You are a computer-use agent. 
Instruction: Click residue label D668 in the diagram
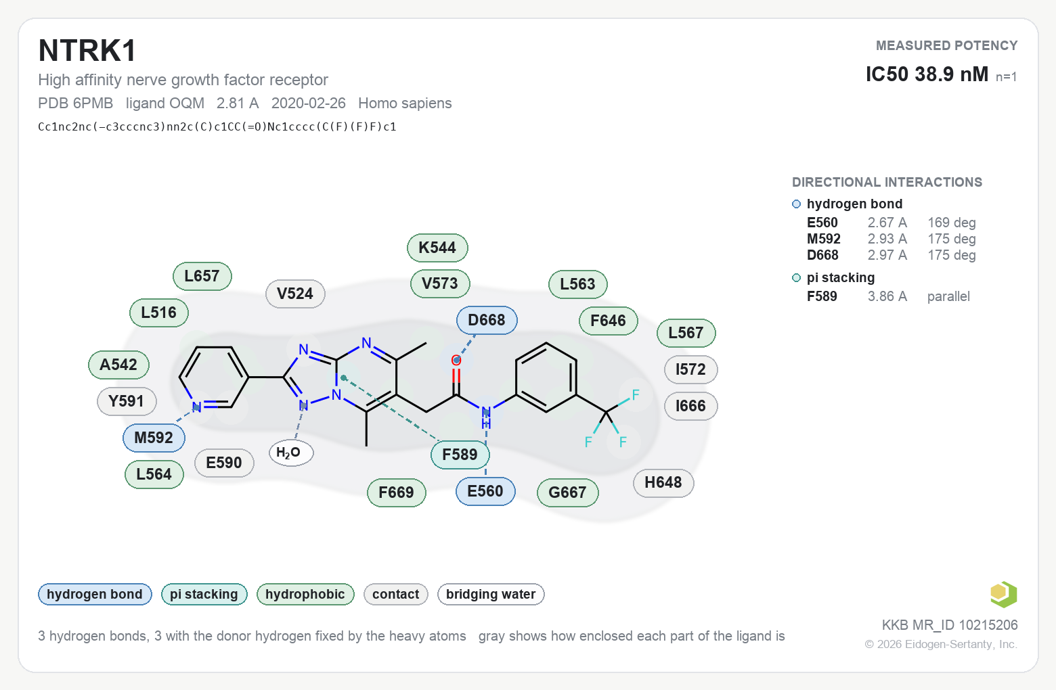click(x=487, y=320)
